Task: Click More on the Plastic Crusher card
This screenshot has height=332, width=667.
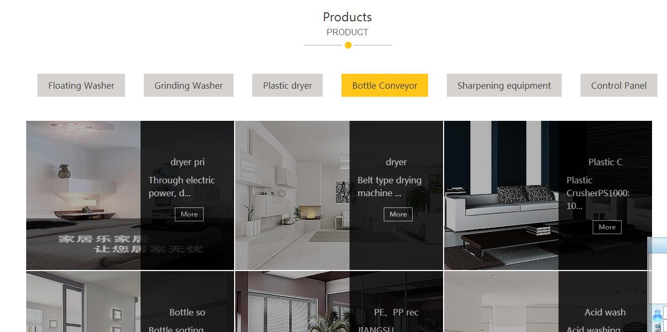Action: click(607, 227)
